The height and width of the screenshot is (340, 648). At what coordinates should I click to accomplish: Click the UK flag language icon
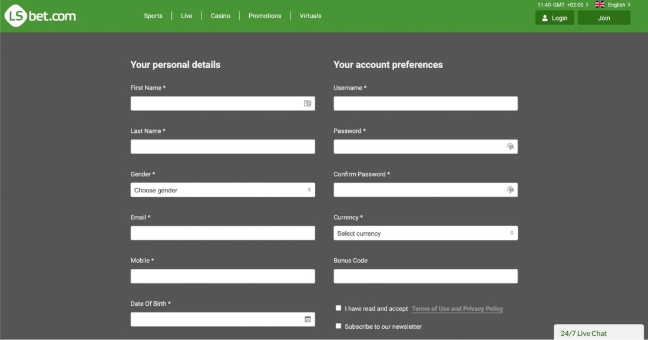[x=600, y=5]
